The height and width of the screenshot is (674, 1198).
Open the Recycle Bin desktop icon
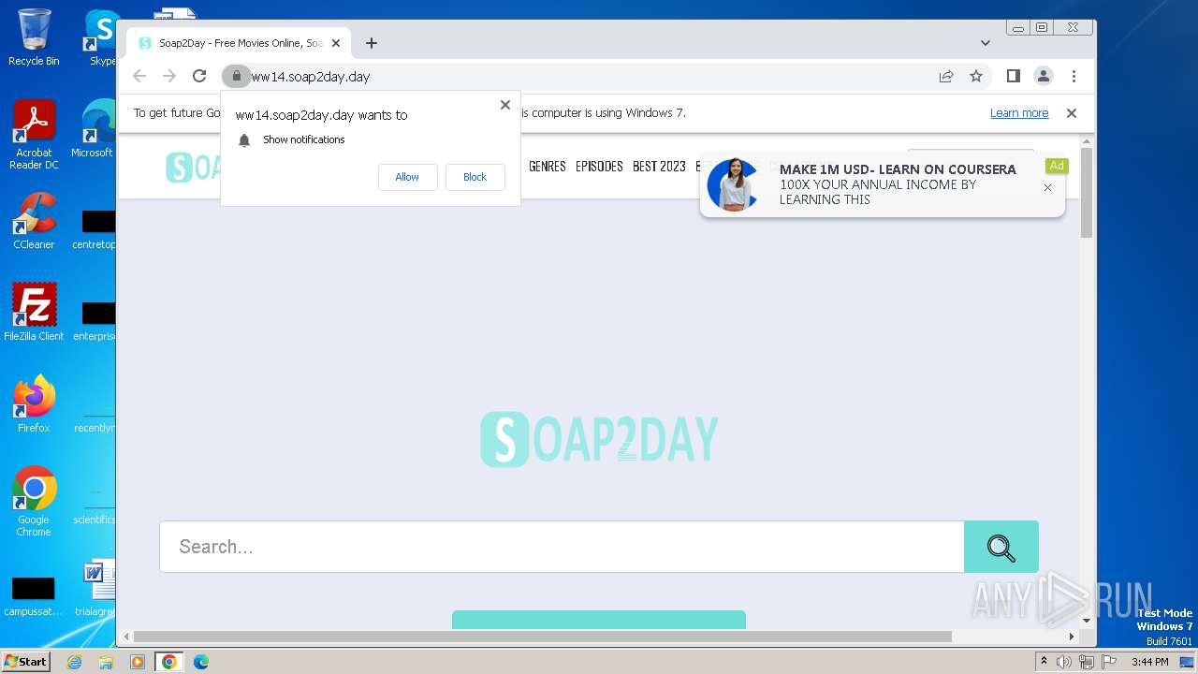(34, 37)
